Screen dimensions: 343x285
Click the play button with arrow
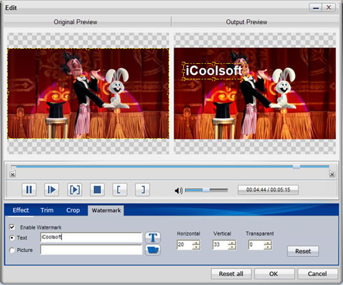click(51, 190)
